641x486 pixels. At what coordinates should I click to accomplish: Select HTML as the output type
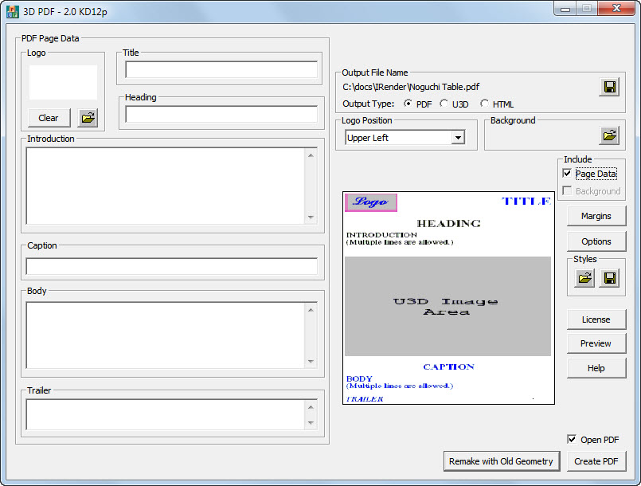coord(483,104)
